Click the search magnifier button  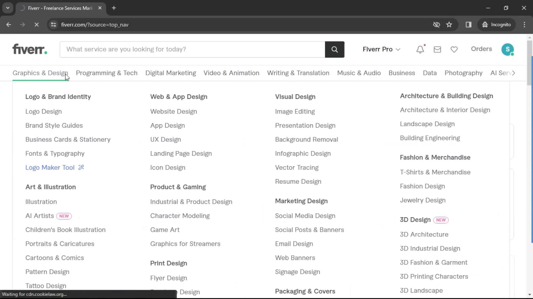click(335, 50)
